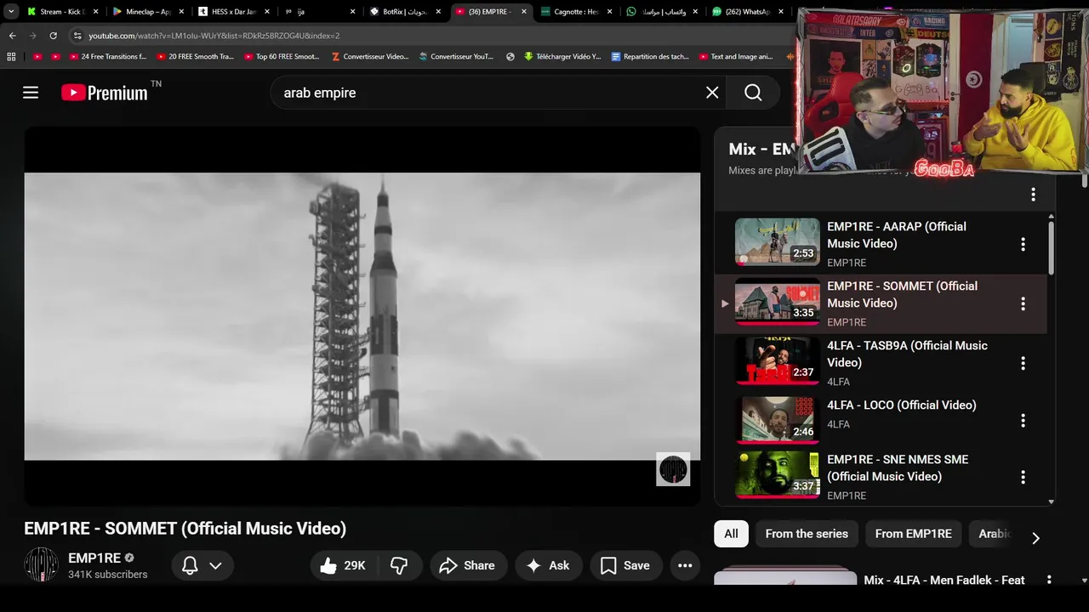Open the EMP1RE channel name link
1089x612 pixels.
click(x=94, y=558)
